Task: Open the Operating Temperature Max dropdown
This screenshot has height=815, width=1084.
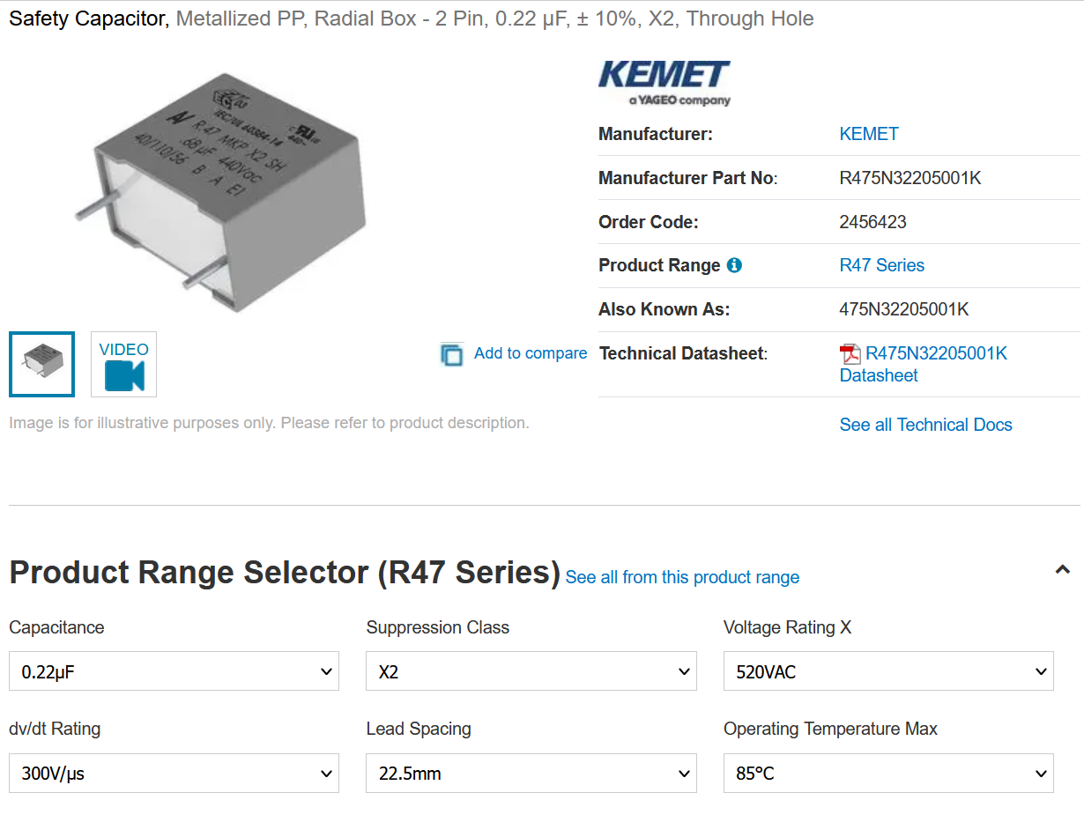Action: point(888,773)
